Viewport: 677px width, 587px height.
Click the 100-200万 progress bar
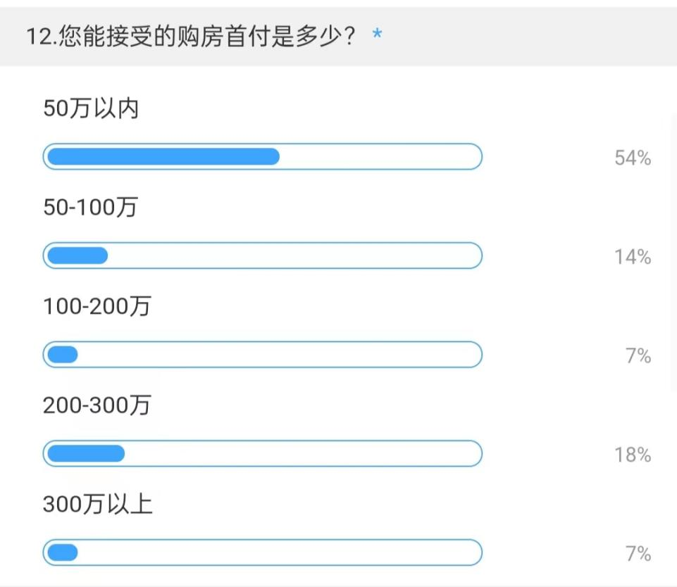262,355
